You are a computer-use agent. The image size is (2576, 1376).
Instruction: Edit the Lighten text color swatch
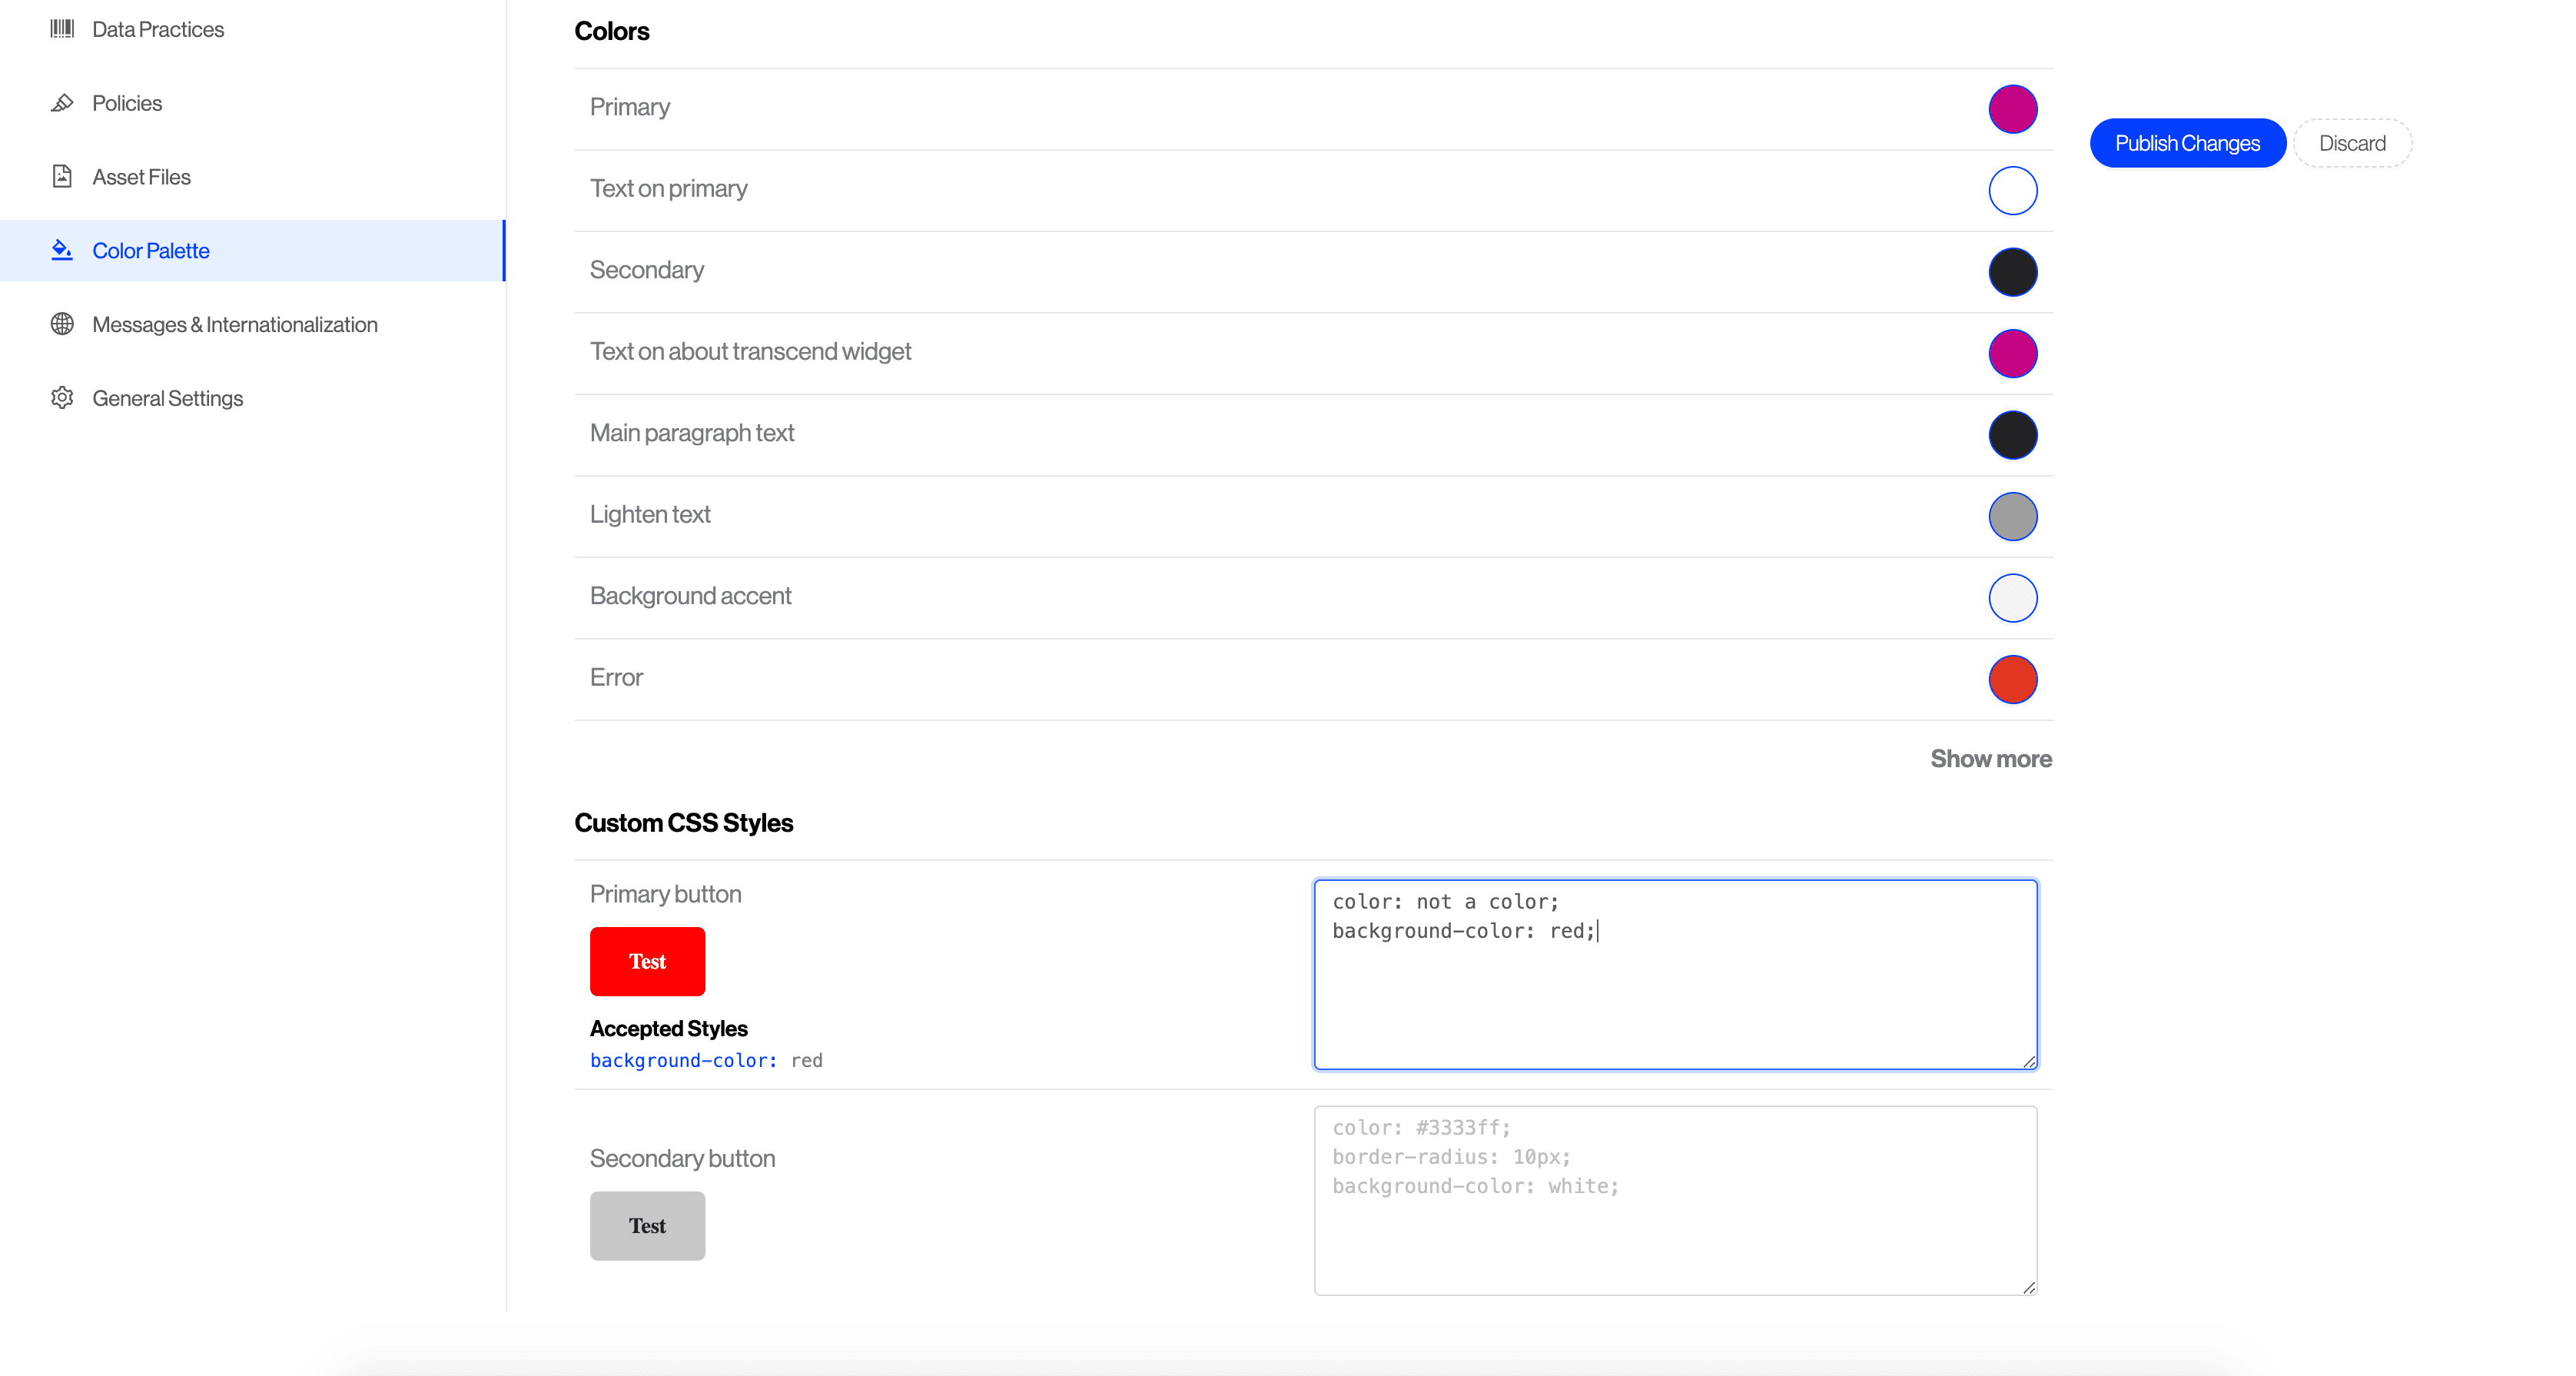2012,516
